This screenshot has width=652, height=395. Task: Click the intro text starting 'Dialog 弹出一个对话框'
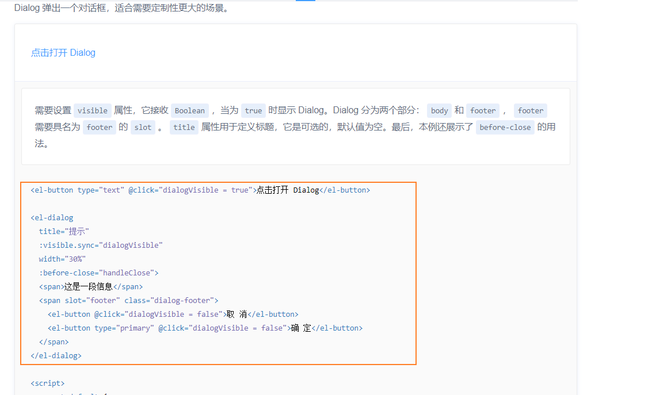[123, 8]
